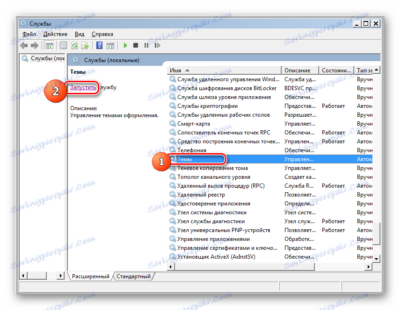Click the vertical scrollbar down arrow
This screenshot has width=400, height=310.
(x=377, y=259)
